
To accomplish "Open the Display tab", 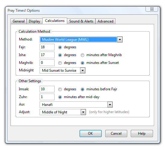I will (34, 21).
